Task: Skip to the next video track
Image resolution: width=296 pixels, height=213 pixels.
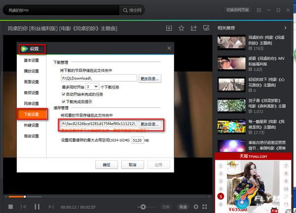Action: [51, 207]
